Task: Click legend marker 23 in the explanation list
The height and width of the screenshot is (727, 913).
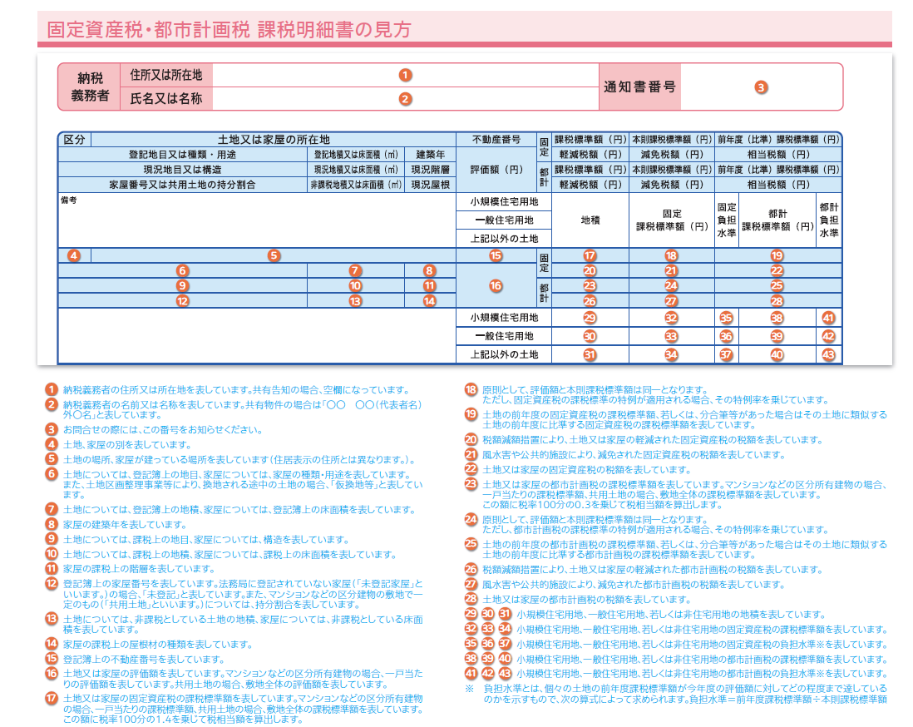Action: point(471,483)
